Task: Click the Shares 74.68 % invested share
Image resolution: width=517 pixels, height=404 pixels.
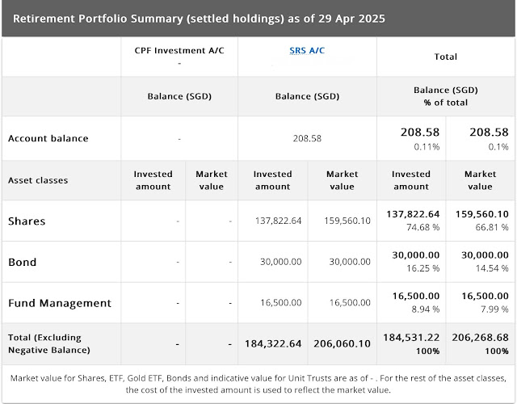Action: point(423,227)
